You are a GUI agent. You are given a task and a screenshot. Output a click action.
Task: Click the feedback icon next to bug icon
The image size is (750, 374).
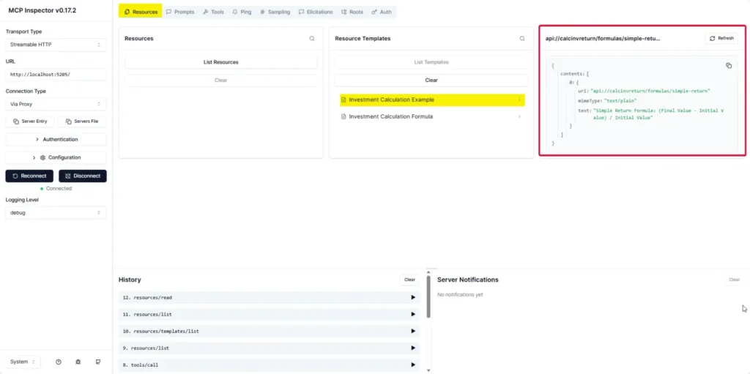pyautogui.click(x=98, y=362)
